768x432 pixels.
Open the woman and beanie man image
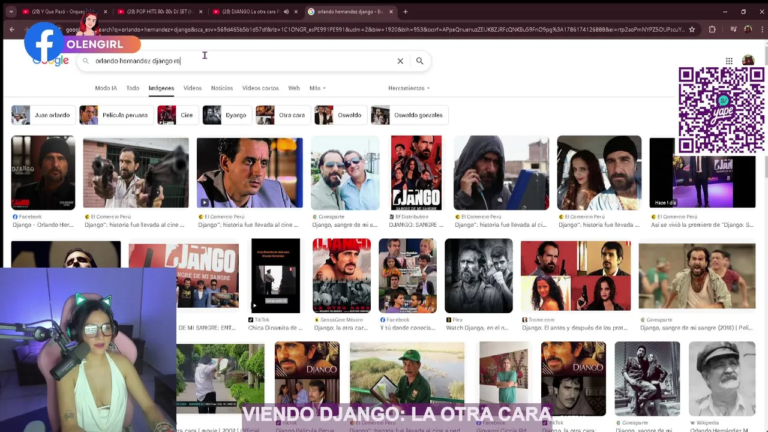(599, 173)
